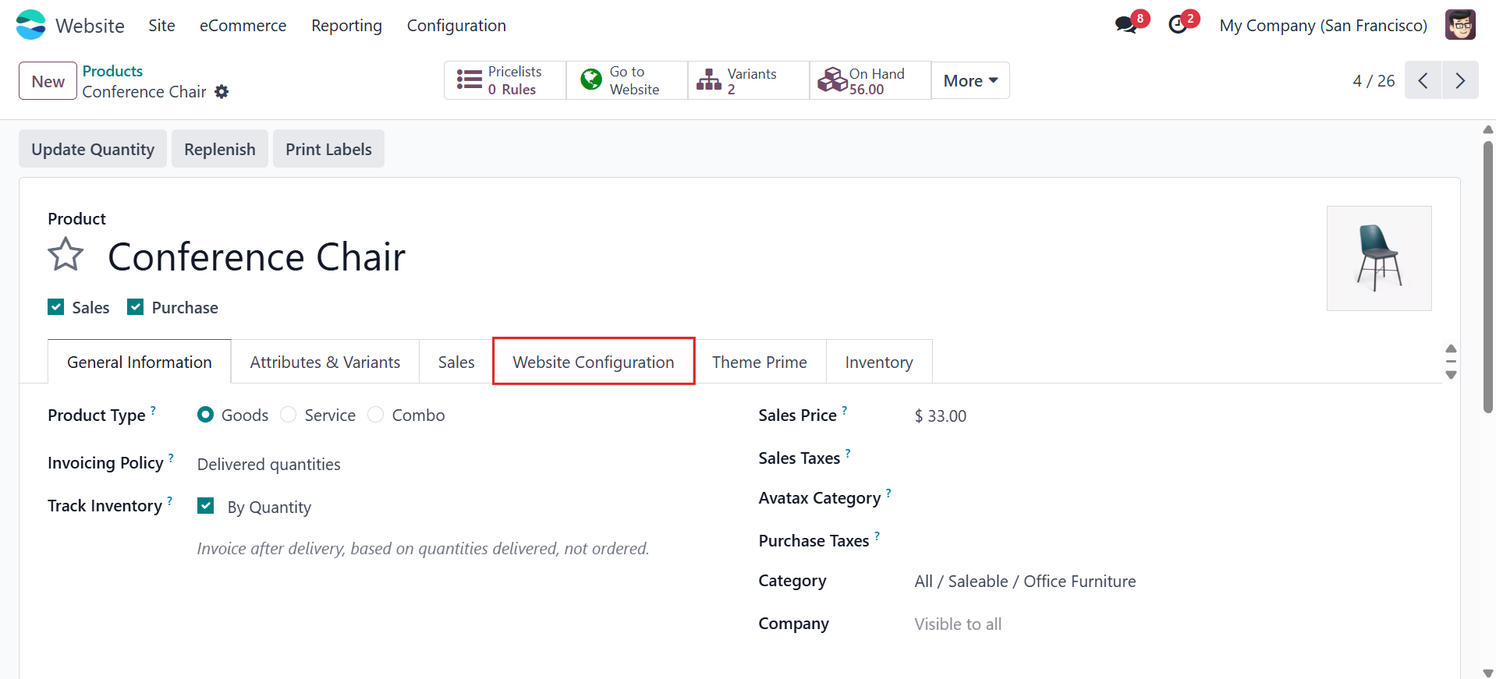Toggle the Sales checkbox
The height and width of the screenshot is (679, 1496).
(55, 307)
